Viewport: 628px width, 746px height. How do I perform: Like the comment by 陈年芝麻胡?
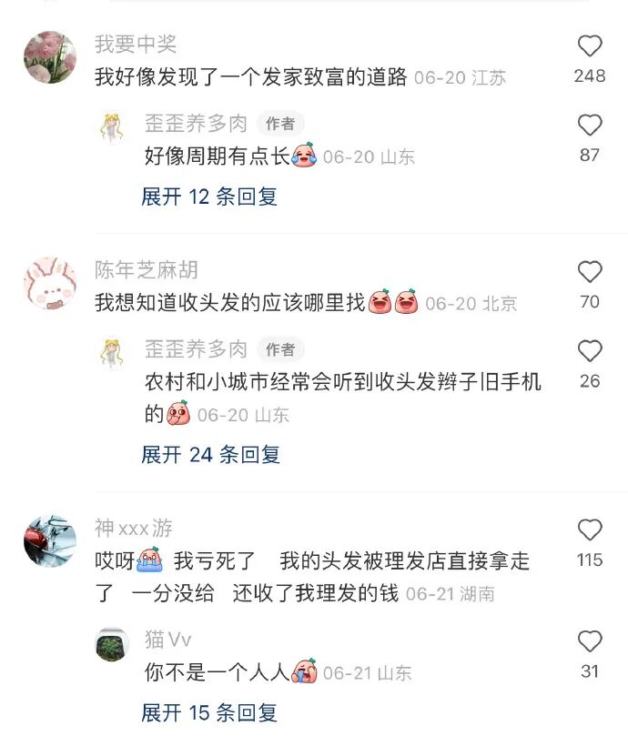[590, 272]
